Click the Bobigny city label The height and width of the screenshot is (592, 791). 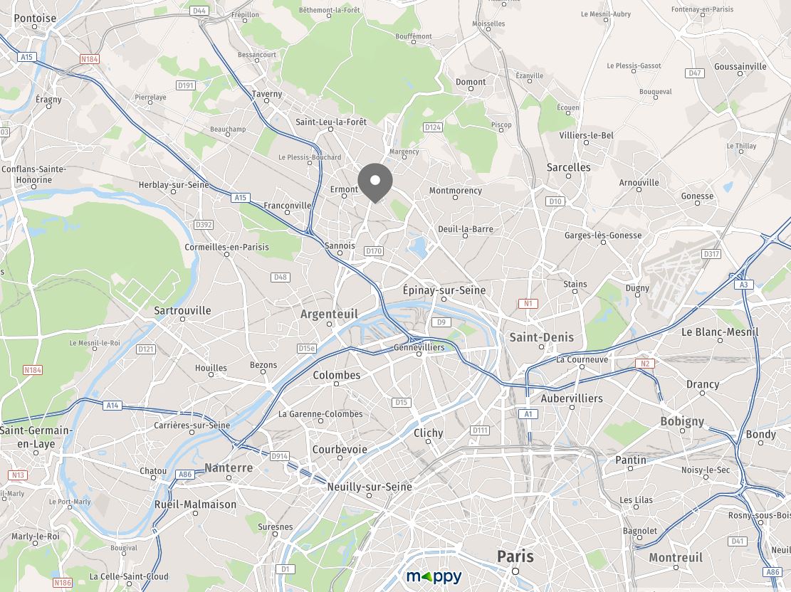click(682, 421)
